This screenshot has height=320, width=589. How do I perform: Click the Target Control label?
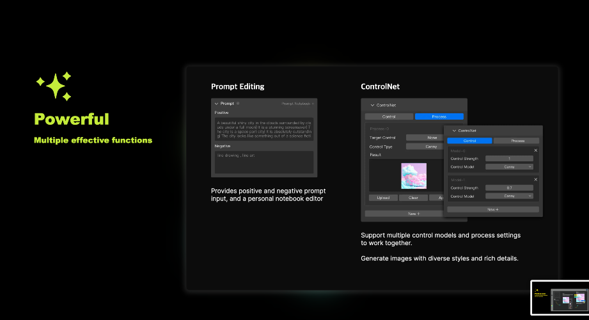tap(382, 138)
